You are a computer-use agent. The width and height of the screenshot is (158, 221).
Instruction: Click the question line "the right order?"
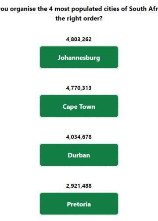pos(79,18)
